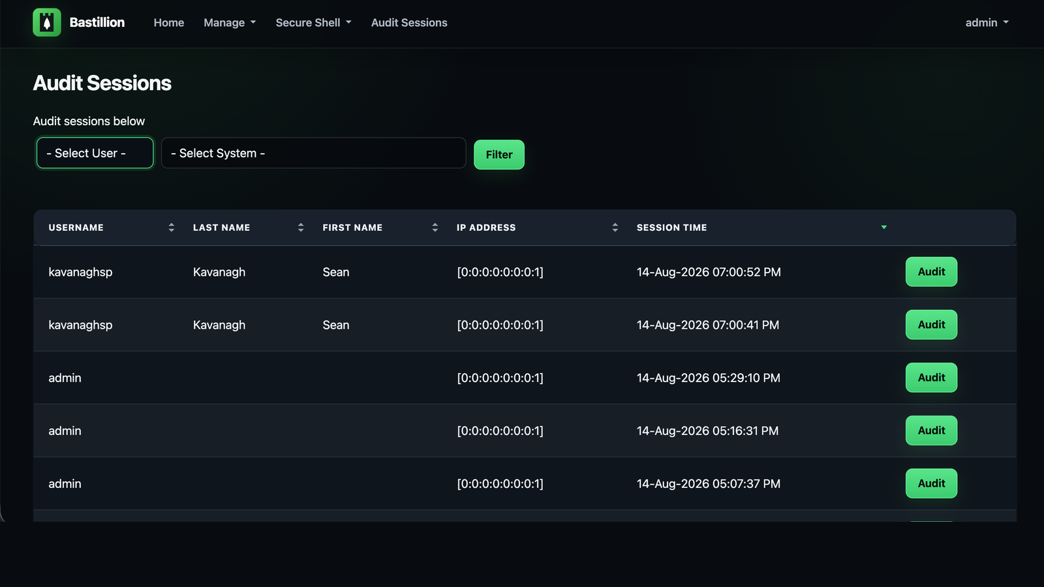Audit the admin 05:16:31 PM session
Image resolution: width=1044 pixels, height=587 pixels.
click(x=931, y=430)
